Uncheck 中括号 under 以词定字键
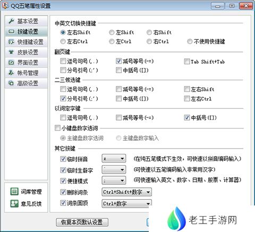 187,117
